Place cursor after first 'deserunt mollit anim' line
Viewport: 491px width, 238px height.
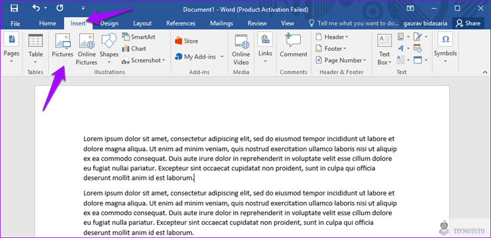point(194,178)
